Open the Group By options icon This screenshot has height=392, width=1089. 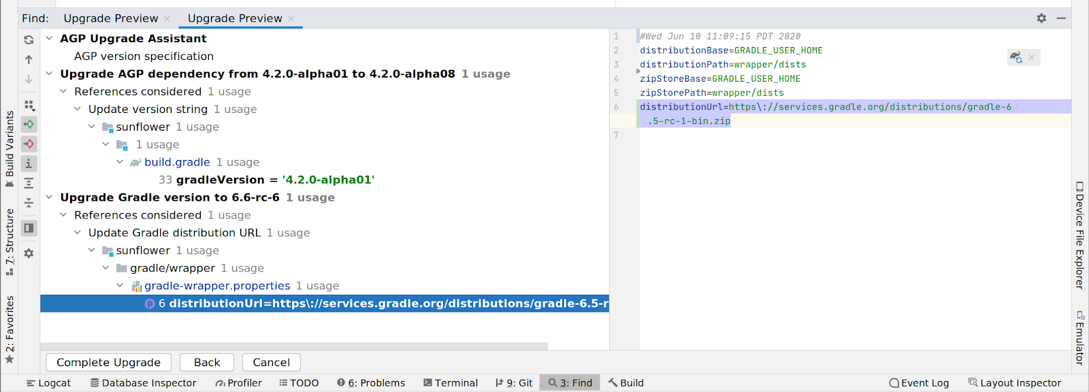[29, 105]
